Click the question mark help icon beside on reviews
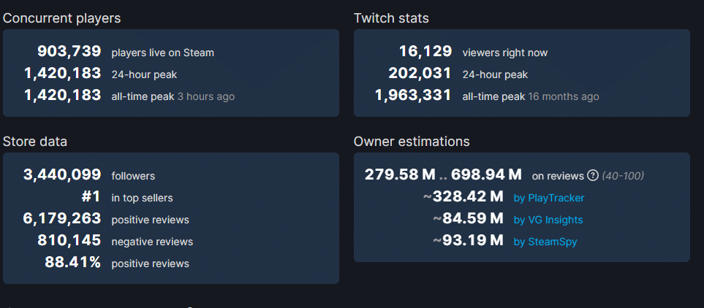 (593, 176)
